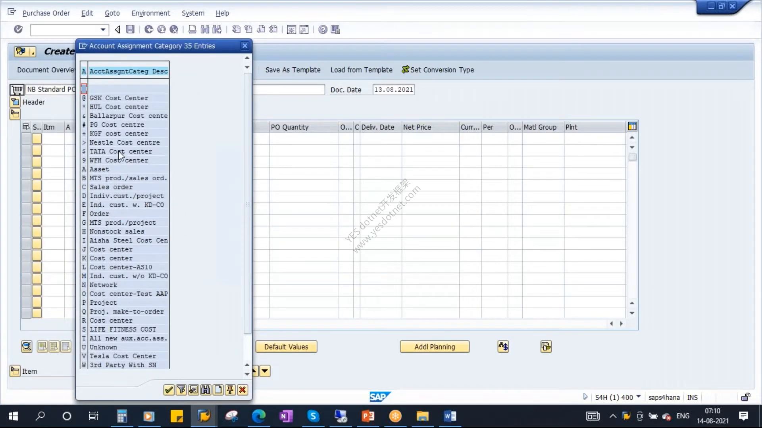Click the Addl Planning button
The width and height of the screenshot is (762, 428).
pos(435,347)
